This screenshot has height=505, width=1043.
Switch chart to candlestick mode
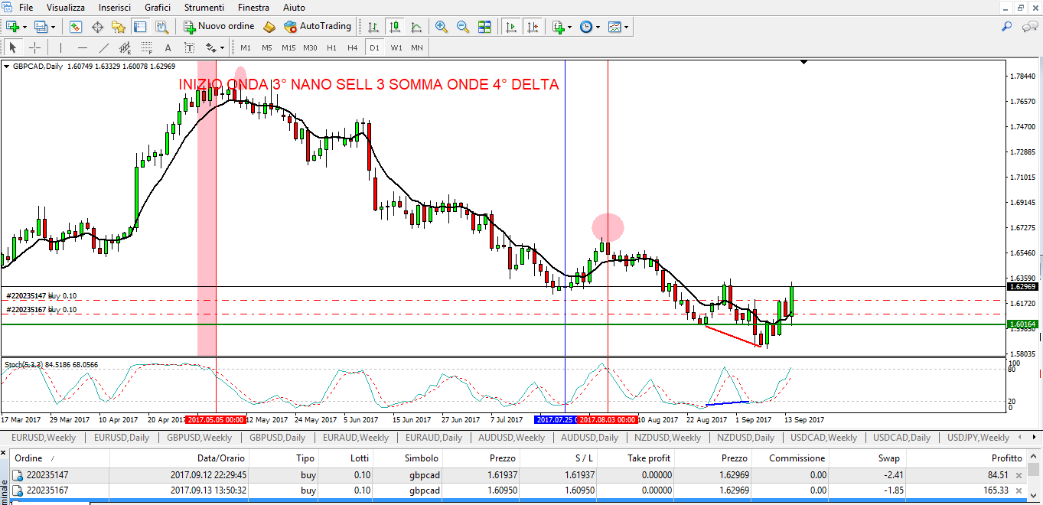tap(395, 27)
